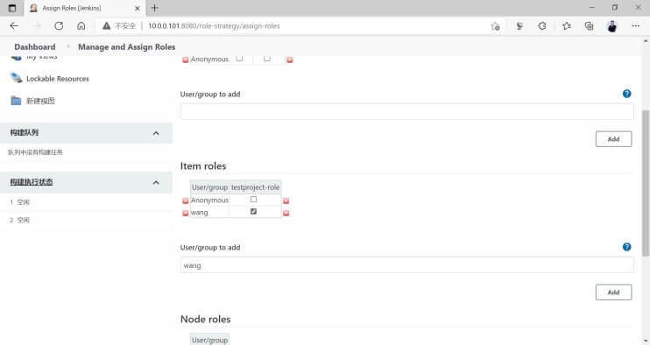Click the scrollbar down arrow
Screen dimensions: 650x345
tap(646, 340)
